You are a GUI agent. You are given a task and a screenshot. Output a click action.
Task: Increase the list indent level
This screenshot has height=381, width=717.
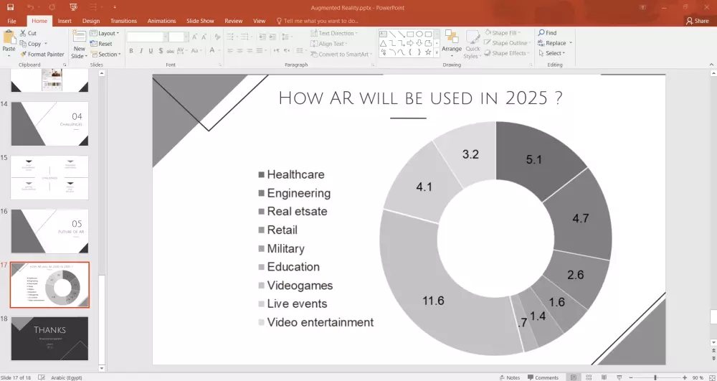point(272,37)
